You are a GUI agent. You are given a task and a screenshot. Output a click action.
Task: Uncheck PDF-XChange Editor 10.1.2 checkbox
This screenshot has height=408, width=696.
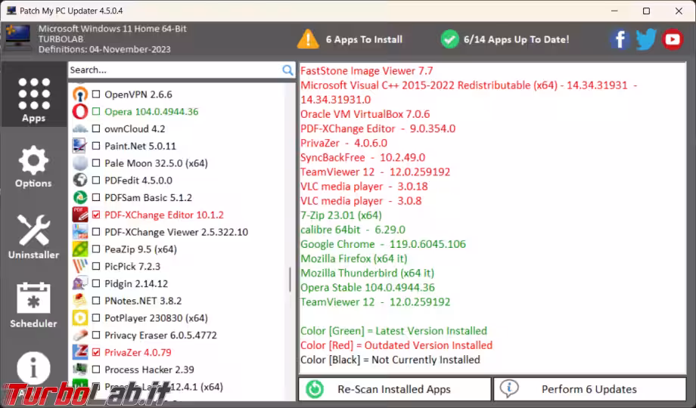click(96, 215)
